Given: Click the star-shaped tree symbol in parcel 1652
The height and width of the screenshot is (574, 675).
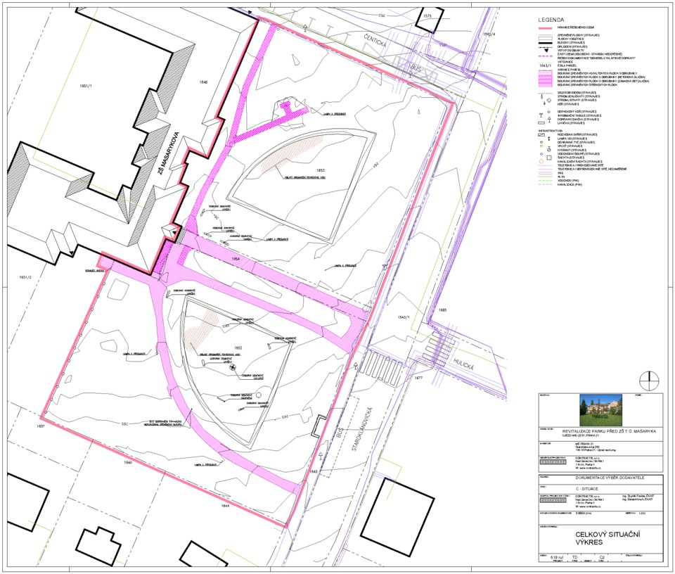Looking at the screenshot, I should [233, 366].
